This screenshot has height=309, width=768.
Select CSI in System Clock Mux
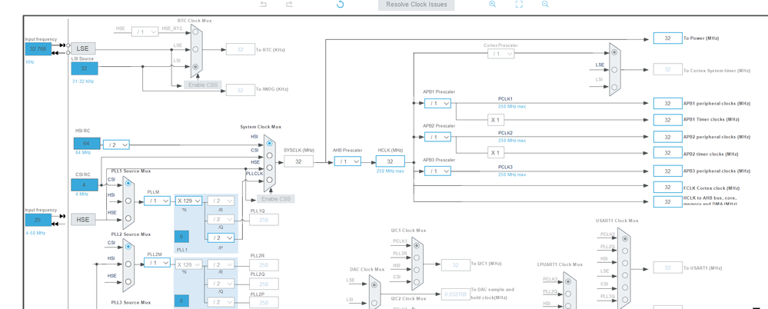(x=269, y=156)
